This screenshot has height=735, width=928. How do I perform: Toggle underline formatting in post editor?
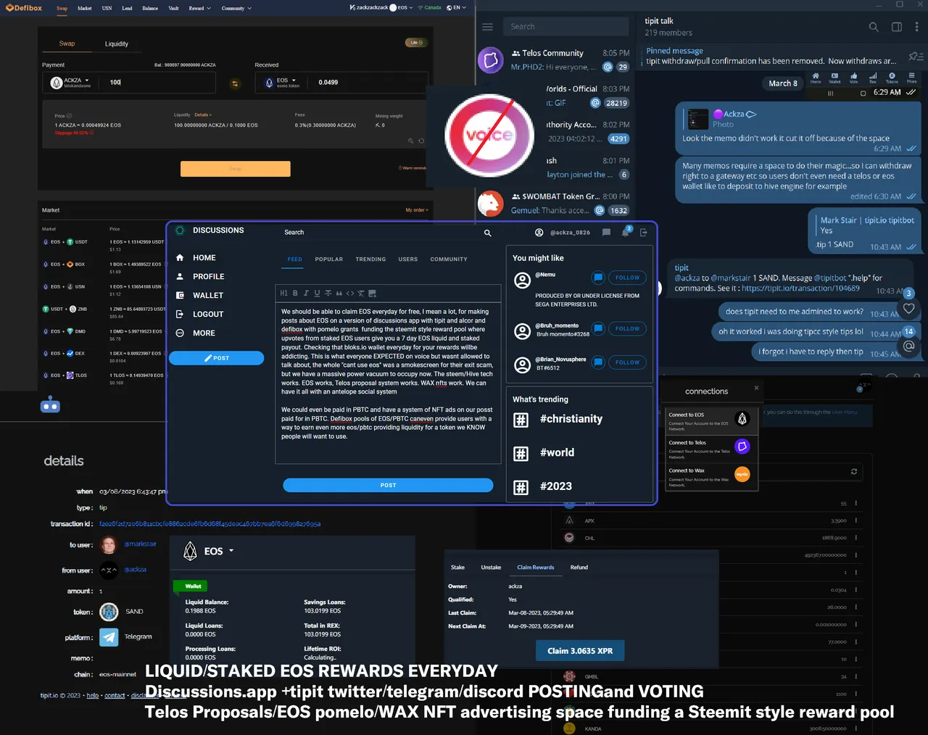point(316,294)
